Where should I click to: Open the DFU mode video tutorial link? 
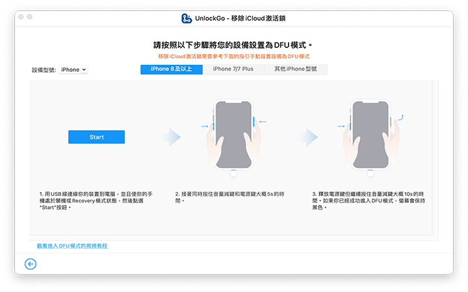(72, 246)
